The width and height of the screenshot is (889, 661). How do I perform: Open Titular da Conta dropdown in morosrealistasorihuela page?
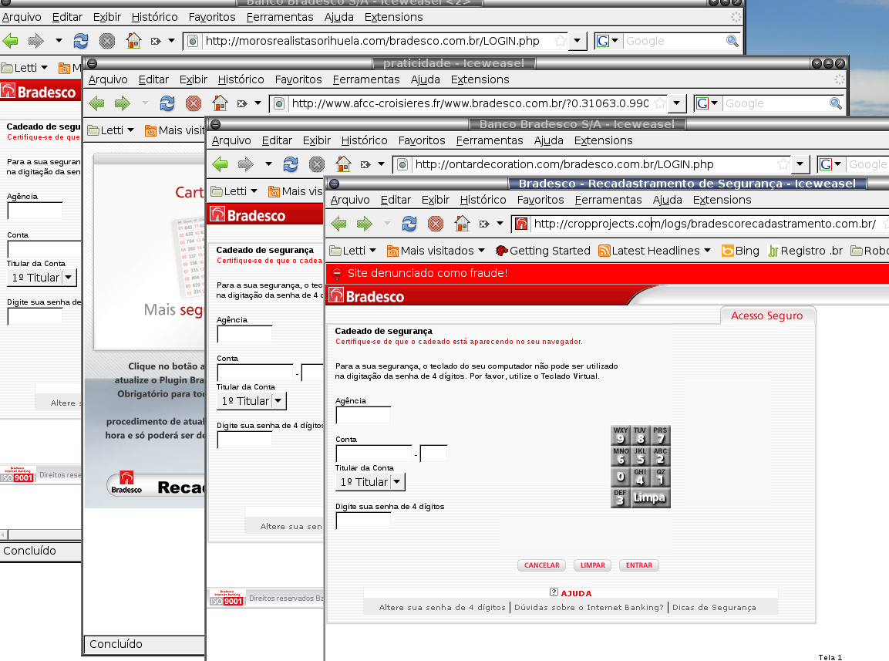pos(42,278)
